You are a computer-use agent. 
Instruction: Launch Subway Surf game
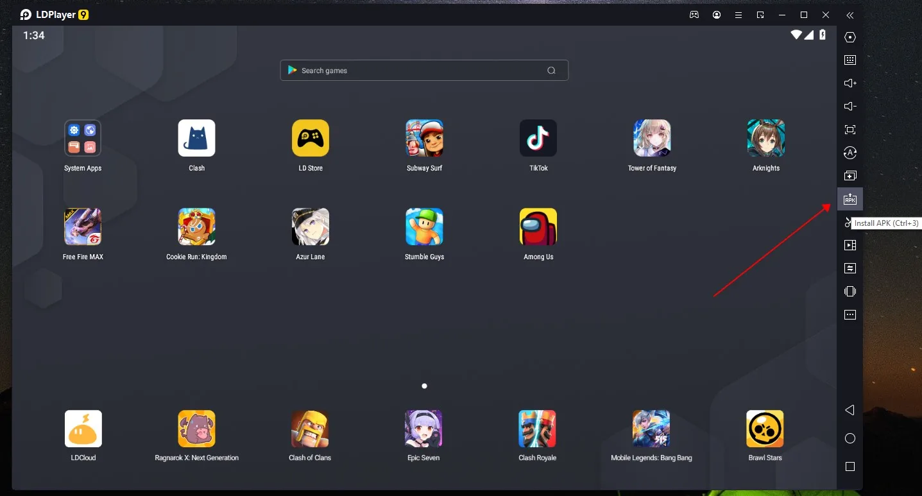pos(424,138)
